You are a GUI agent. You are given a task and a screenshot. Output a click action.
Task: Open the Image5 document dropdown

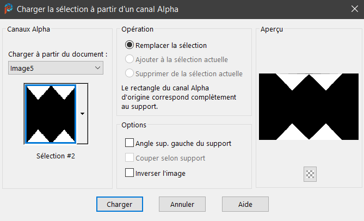[x=56, y=68]
